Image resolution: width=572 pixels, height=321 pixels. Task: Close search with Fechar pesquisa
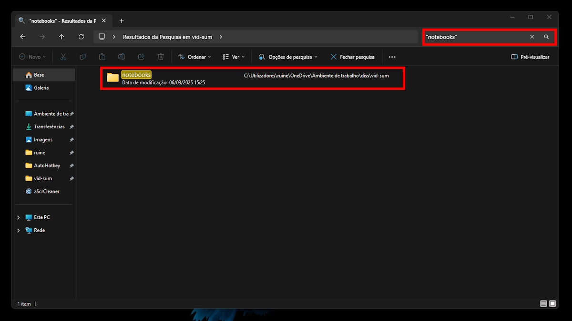(352, 57)
